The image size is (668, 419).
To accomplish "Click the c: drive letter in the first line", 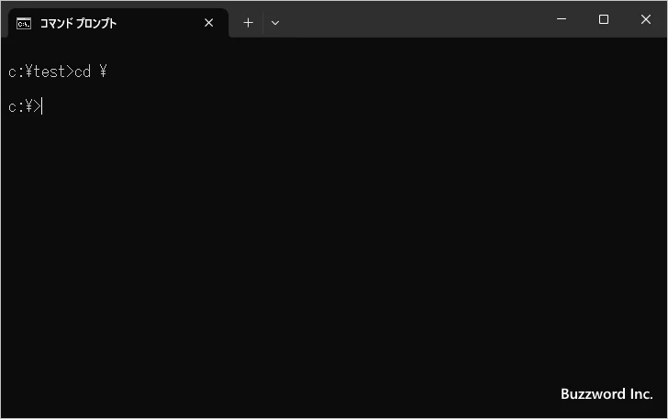I will [x=15, y=72].
